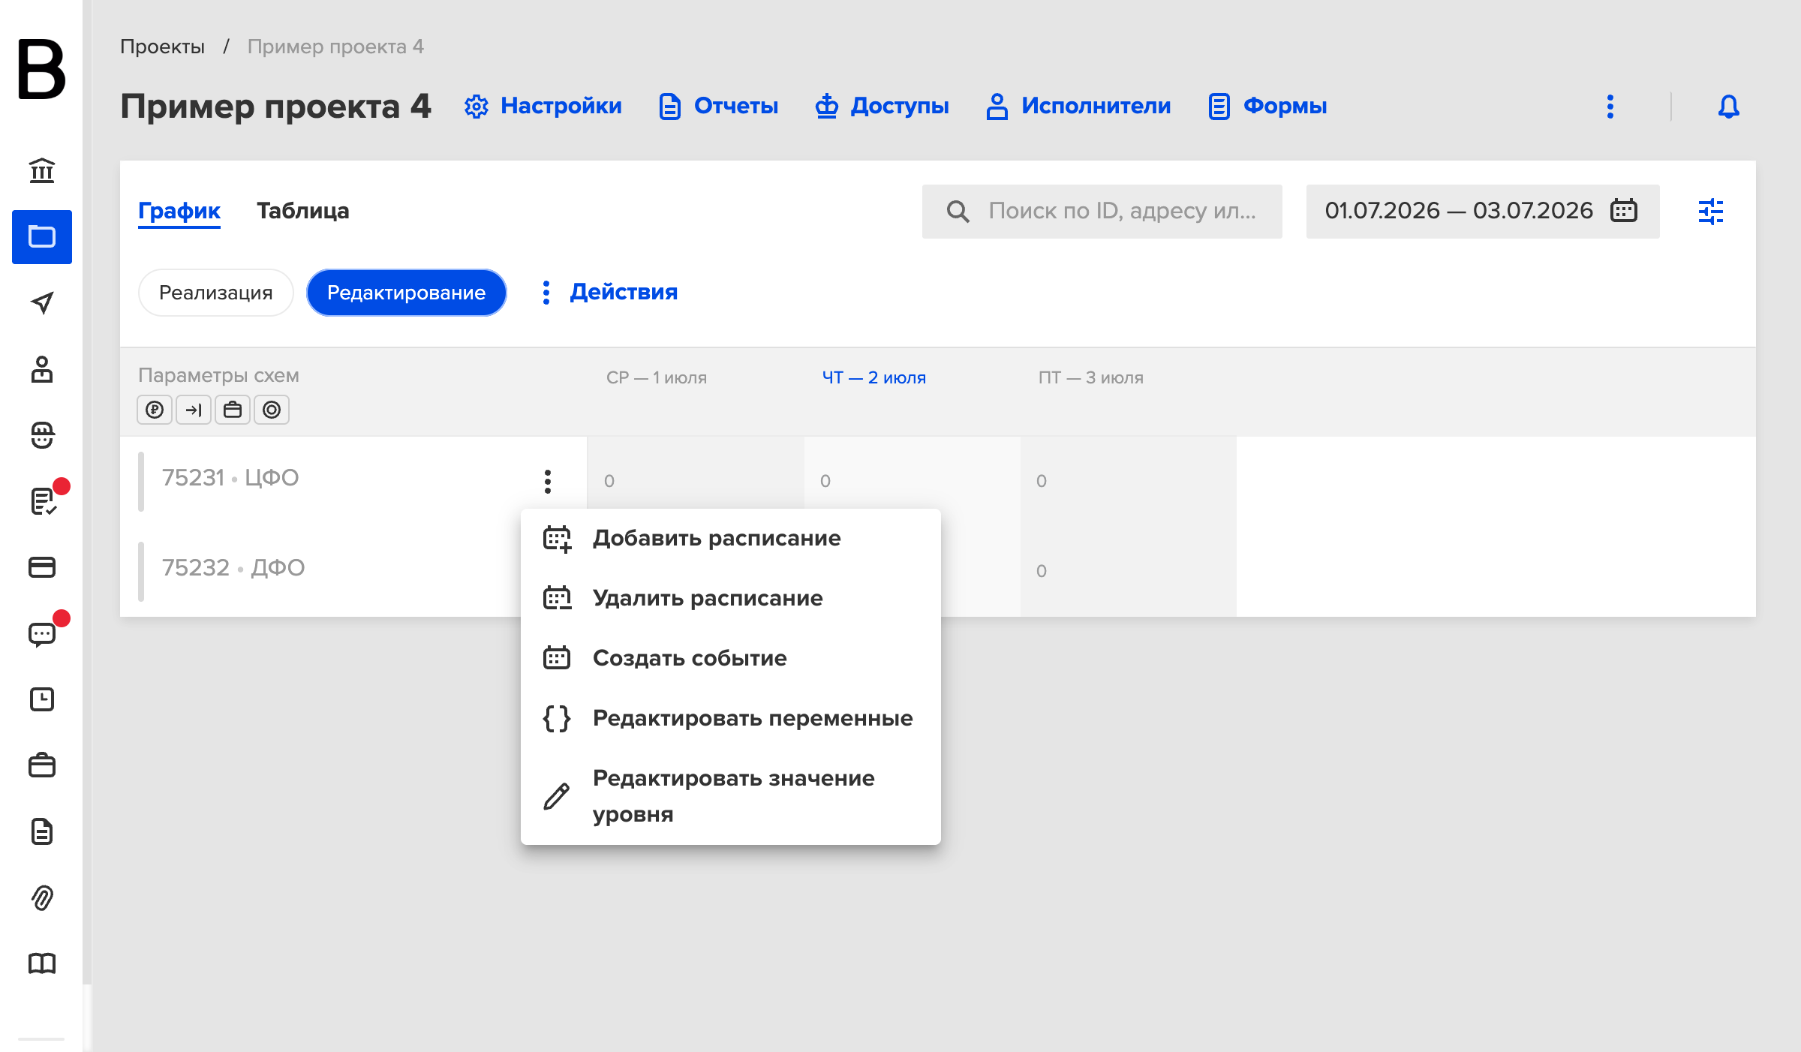Focus the search by ID or address field
The height and width of the screenshot is (1052, 1801).
tap(1102, 212)
